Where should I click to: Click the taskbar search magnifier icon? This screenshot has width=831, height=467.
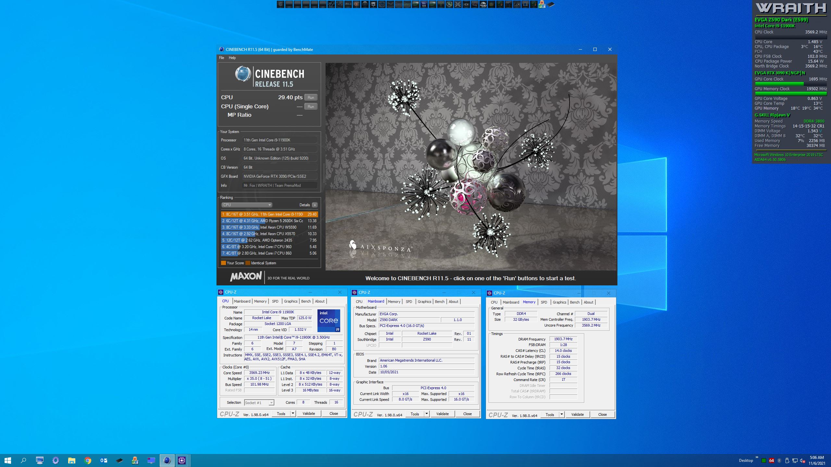(23, 460)
